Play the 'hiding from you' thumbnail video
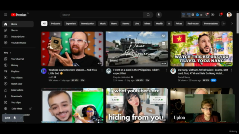 tap(137, 105)
